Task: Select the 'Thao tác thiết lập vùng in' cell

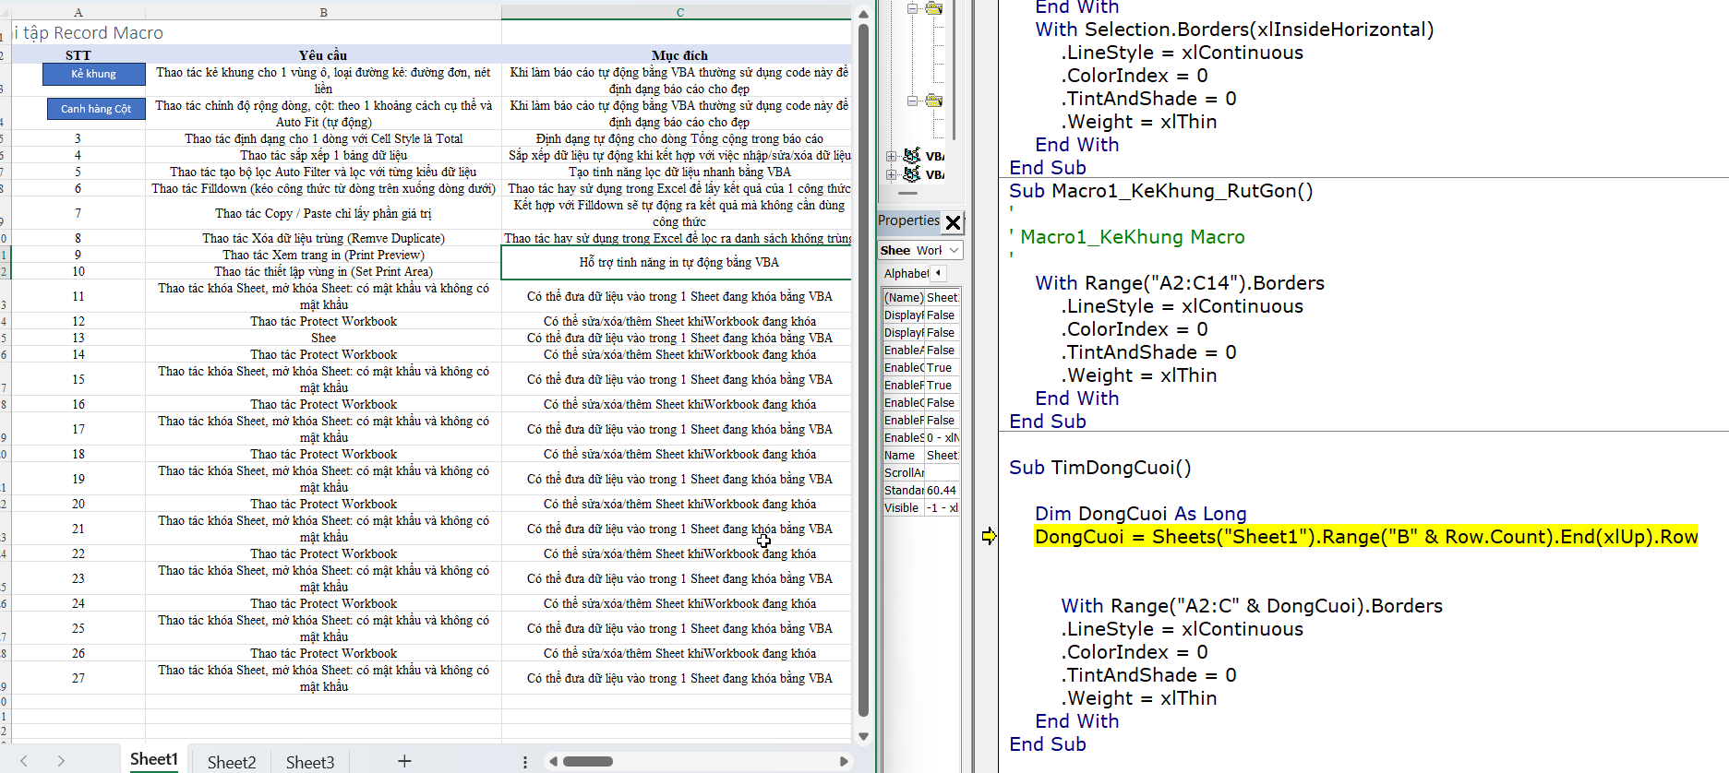Action: (324, 271)
